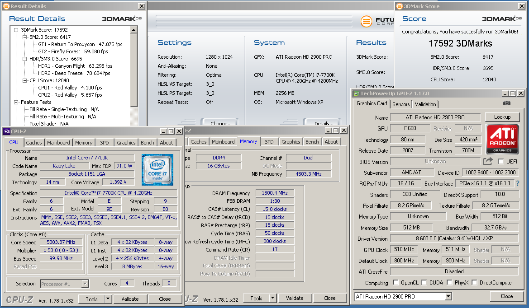Click the GPU Clock value 510 MHz
This screenshot has width=529, height=308.
pyautogui.click(x=404, y=249)
